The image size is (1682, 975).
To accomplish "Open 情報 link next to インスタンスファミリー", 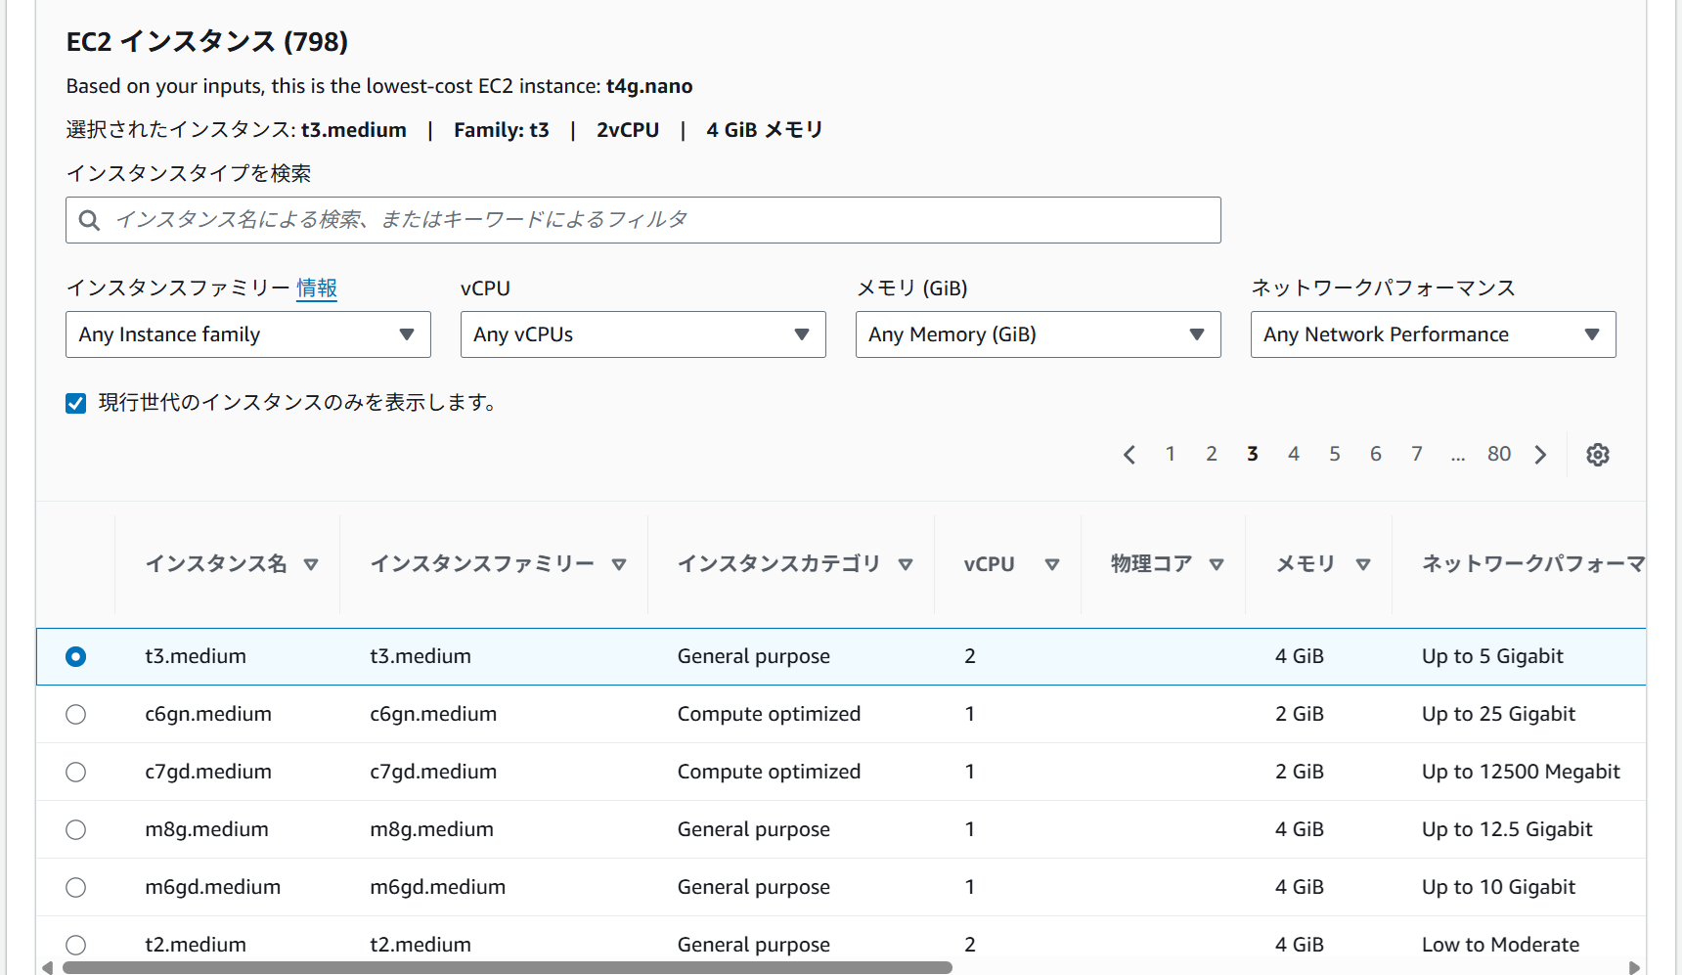I will coord(317,288).
